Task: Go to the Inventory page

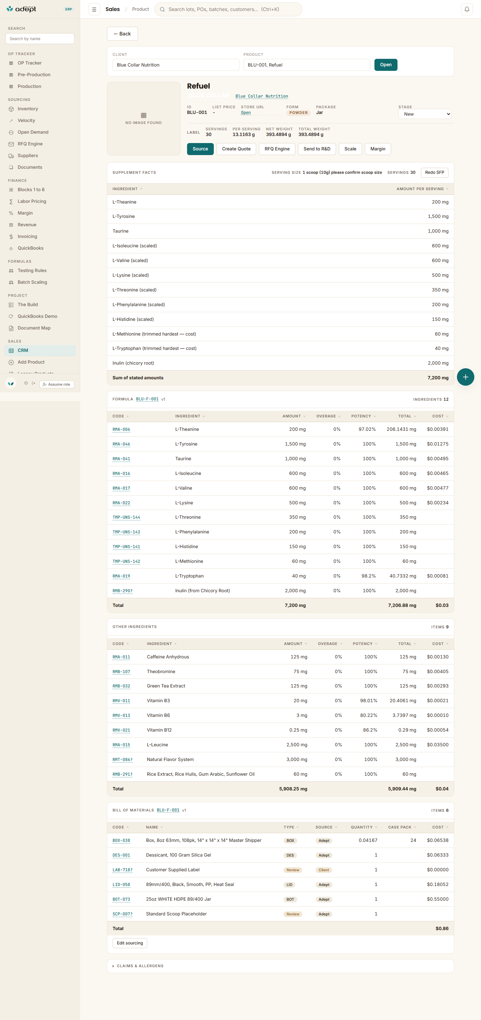Action: (x=40, y=109)
